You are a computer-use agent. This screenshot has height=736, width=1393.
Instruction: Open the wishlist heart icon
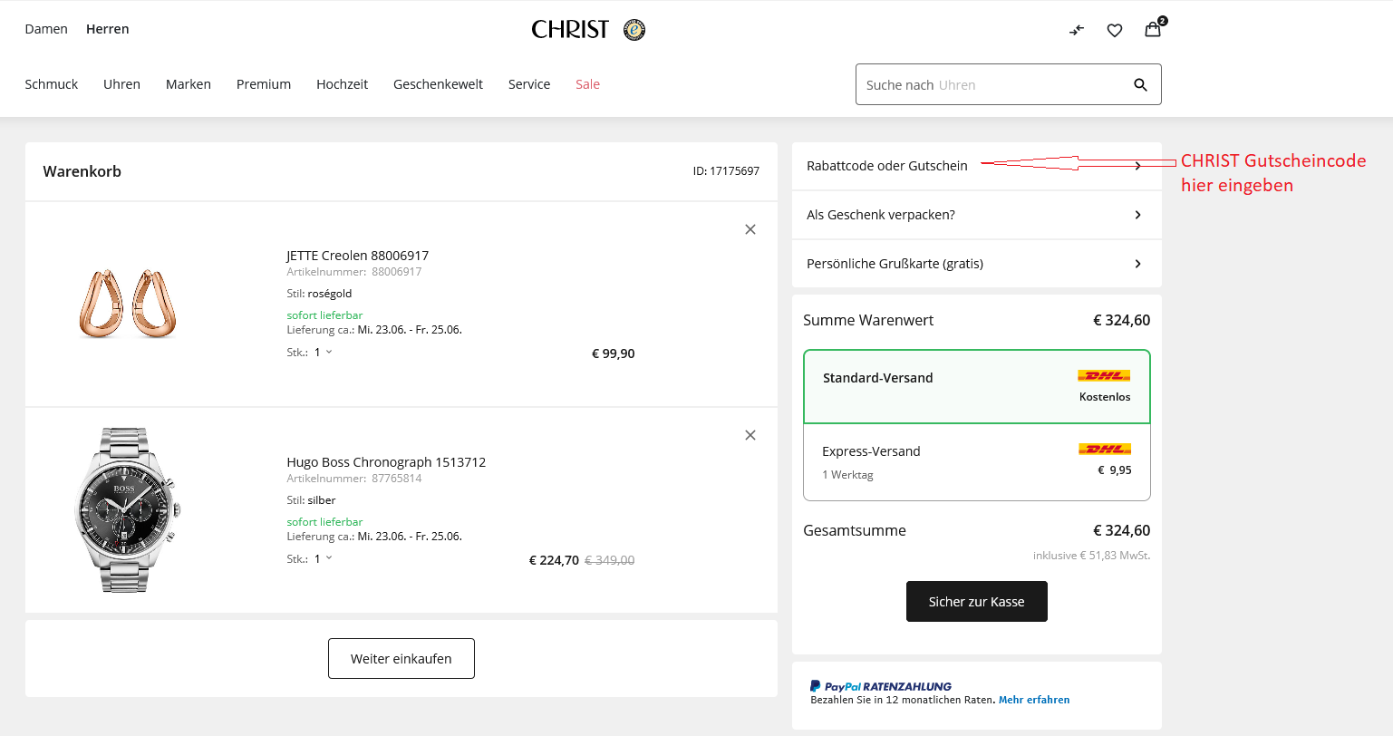pos(1115,30)
